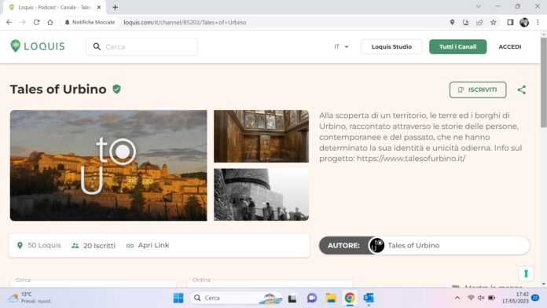Viewport: 547px width, 308px height.
Task: Click the talesofurbino.it URL in description
Action: [411, 159]
